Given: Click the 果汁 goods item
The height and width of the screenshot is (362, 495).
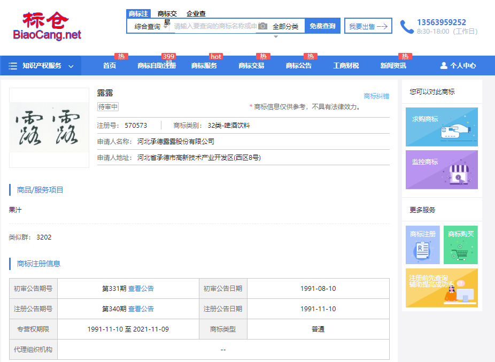Looking at the screenshot, I should (x=15, y=210).
